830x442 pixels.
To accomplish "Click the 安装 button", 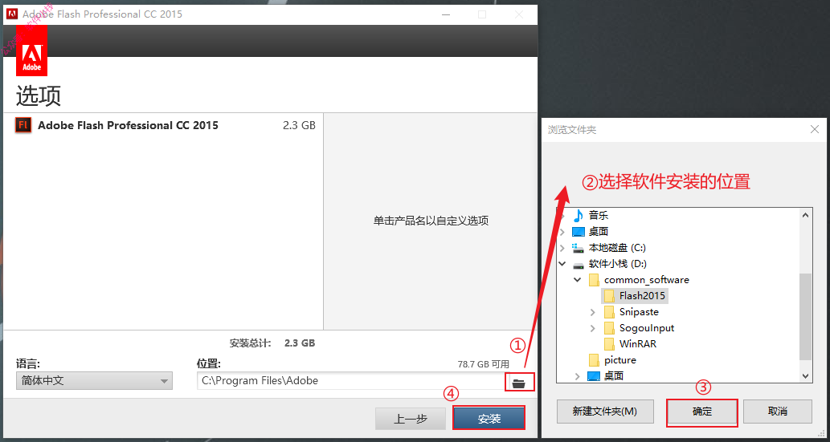I will 489,419.
